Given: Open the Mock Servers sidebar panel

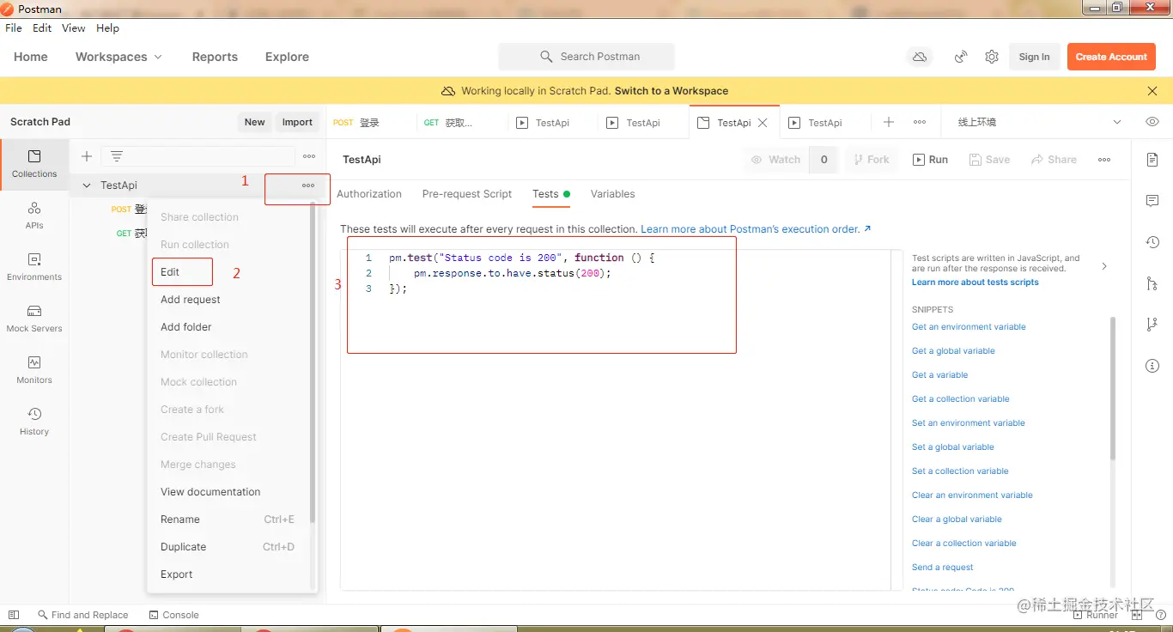Looking at the screenshot, I should pyautogui.click(x=34, y=318).
